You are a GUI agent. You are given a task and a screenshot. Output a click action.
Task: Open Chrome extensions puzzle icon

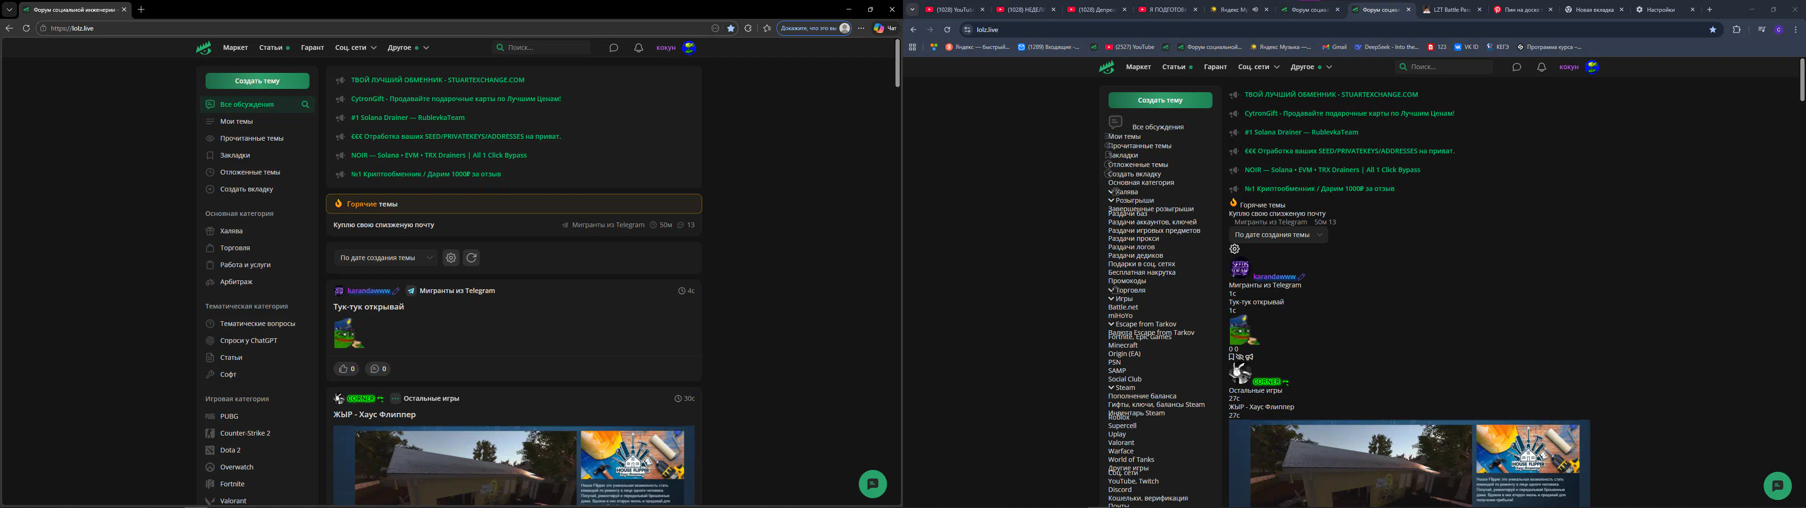click(x=1736, y=30)
